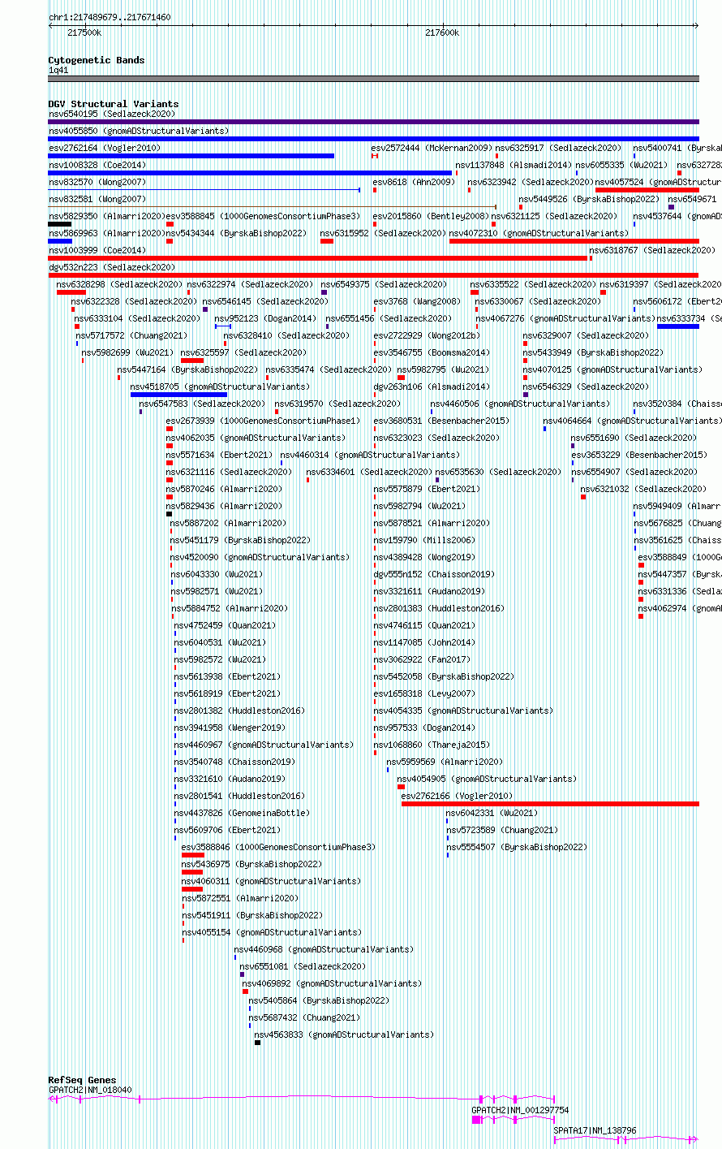Click long red bar under esv2762166
This screenshot has height=1149, width=722.
tap(550, 804)
